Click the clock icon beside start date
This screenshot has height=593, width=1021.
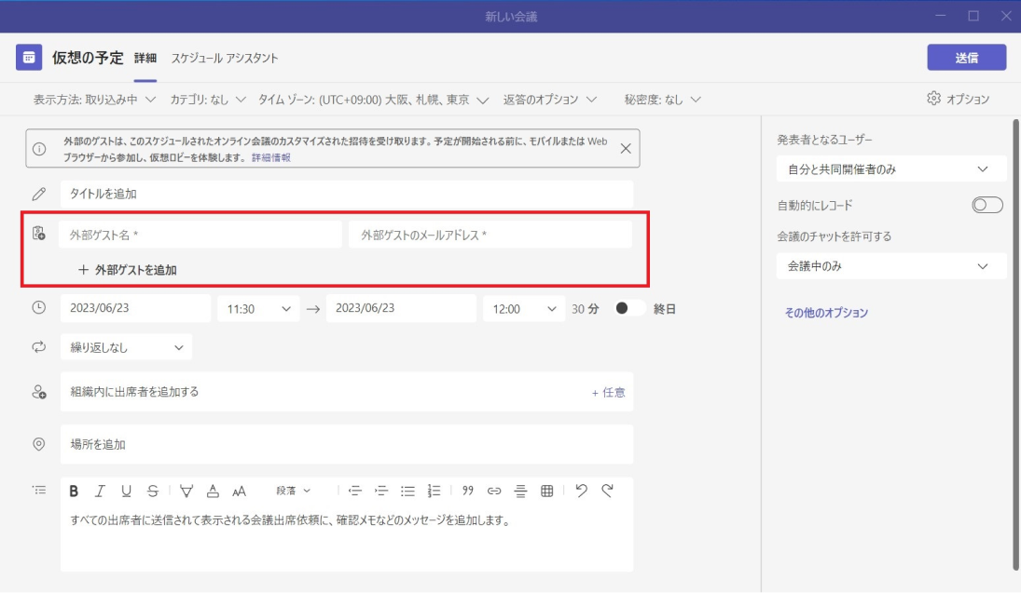click(39, 307)
